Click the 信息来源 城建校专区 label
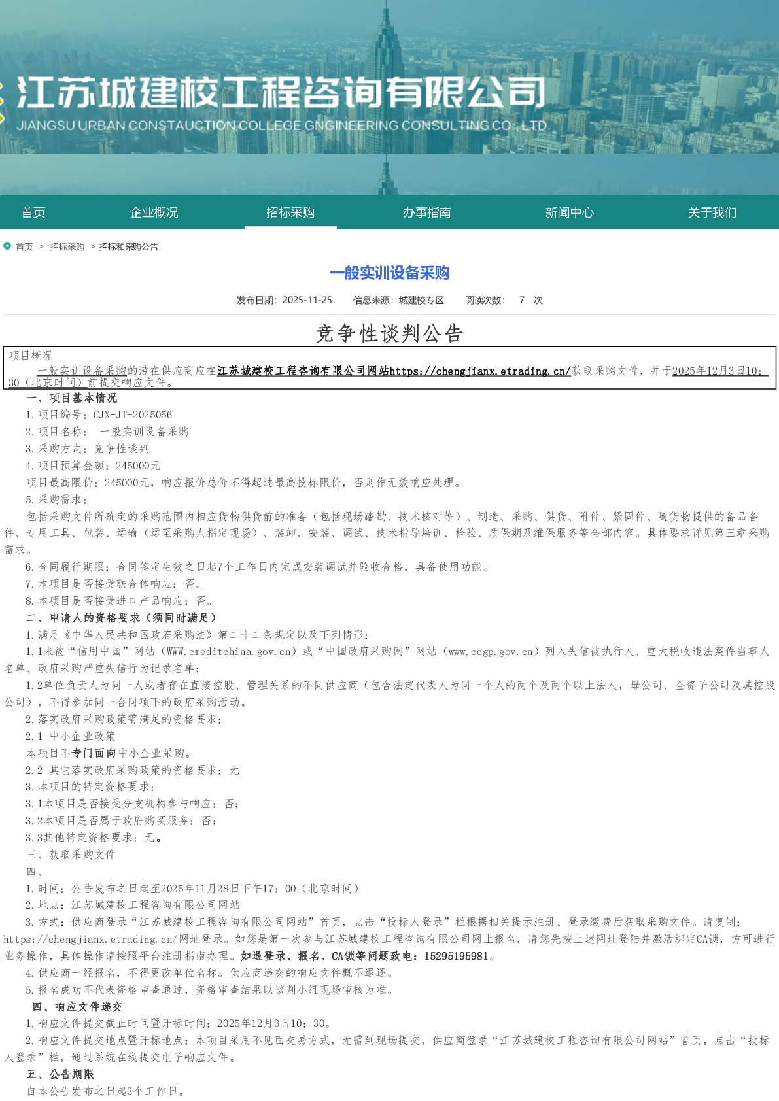Screen dimensions: 779x1101 [x=398, y=300]
